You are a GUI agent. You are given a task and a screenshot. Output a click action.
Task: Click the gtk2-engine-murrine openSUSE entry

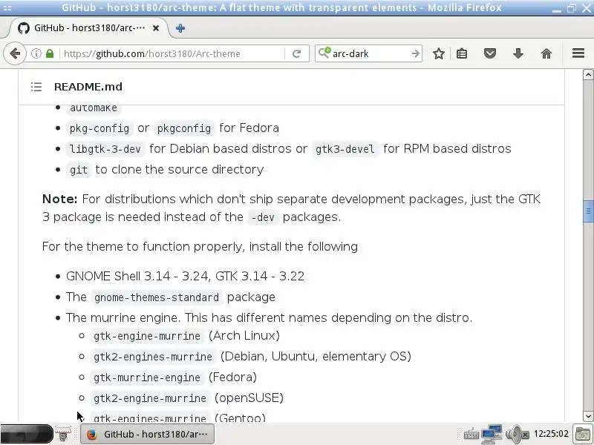[189, 398]
